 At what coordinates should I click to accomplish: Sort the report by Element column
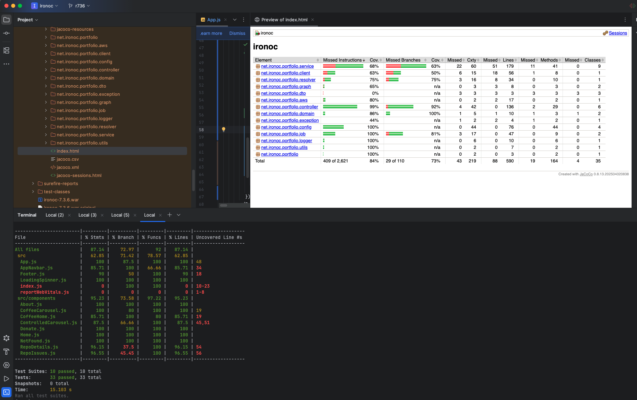[x=287, y=60]
